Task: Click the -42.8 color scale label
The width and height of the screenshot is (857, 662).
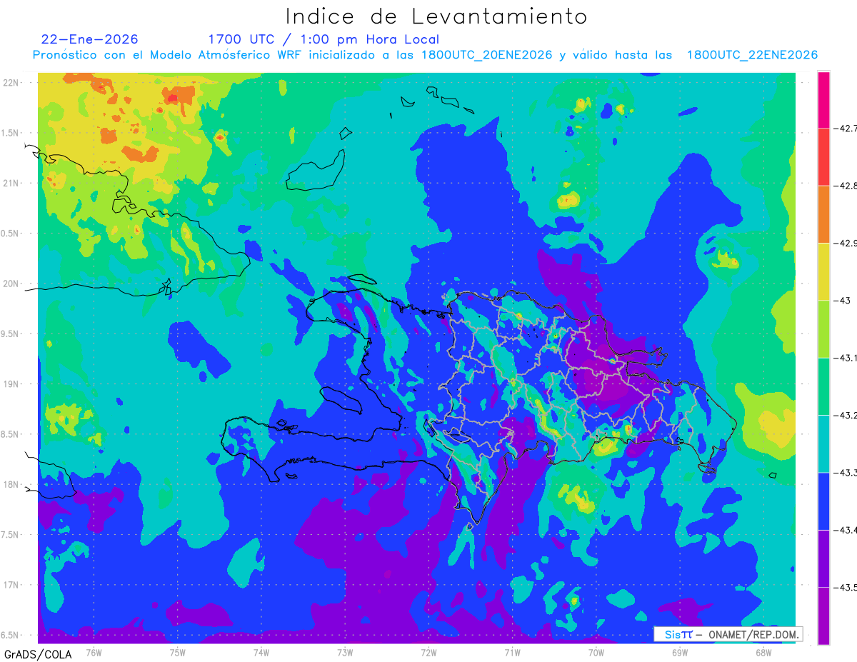Action: pos(845,186)
